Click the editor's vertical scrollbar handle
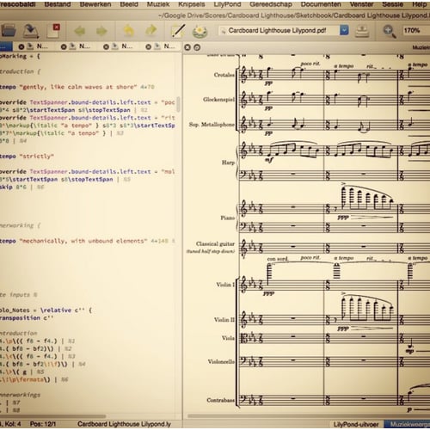Image resolution: width=430 pixels, height=430 pixels. point(178,104)
